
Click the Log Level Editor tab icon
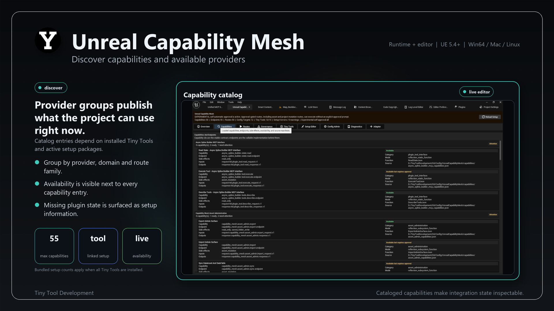tap(406, 107)
